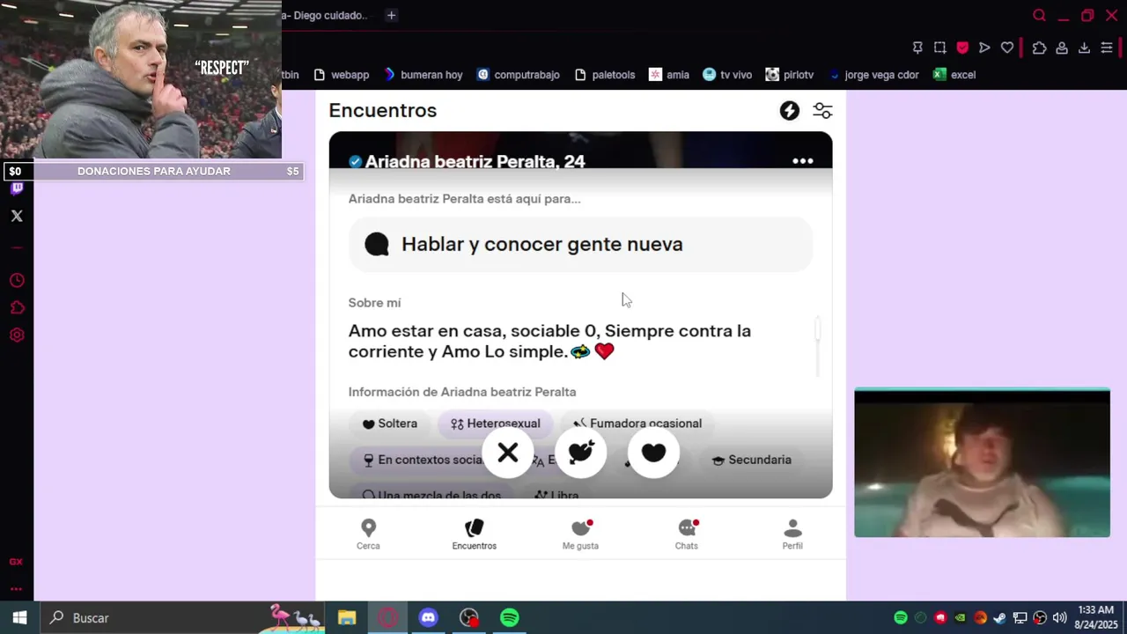
Task: Select the Secundaria info chip
Action: 752,460
